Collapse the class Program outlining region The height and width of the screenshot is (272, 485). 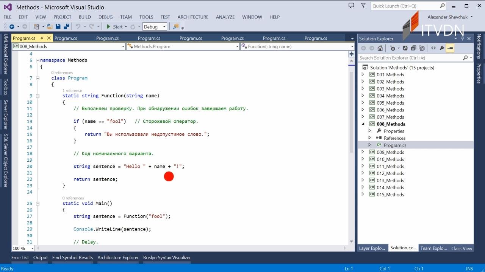pos(38,78)
